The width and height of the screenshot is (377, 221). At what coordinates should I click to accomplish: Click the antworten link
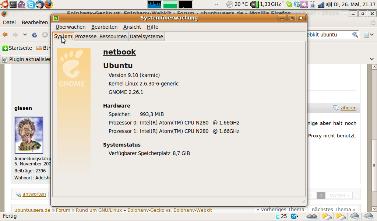[34, 194]
